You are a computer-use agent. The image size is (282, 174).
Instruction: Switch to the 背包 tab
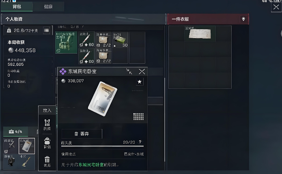(17, 6)
